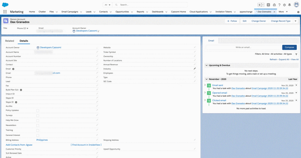The image size is (301, 158).
Task: Open the Notifications bell
Action: (290, 5)
